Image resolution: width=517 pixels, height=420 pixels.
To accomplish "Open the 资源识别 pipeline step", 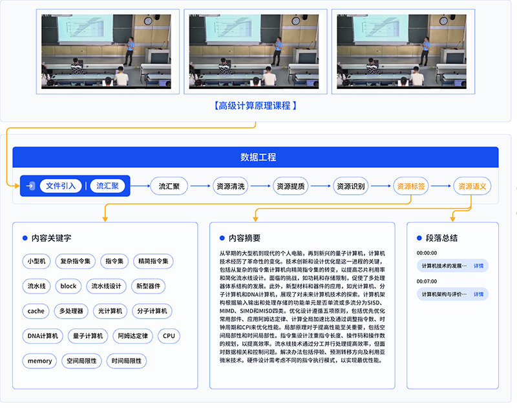I will pyautogui.click(x=350, y=186).
